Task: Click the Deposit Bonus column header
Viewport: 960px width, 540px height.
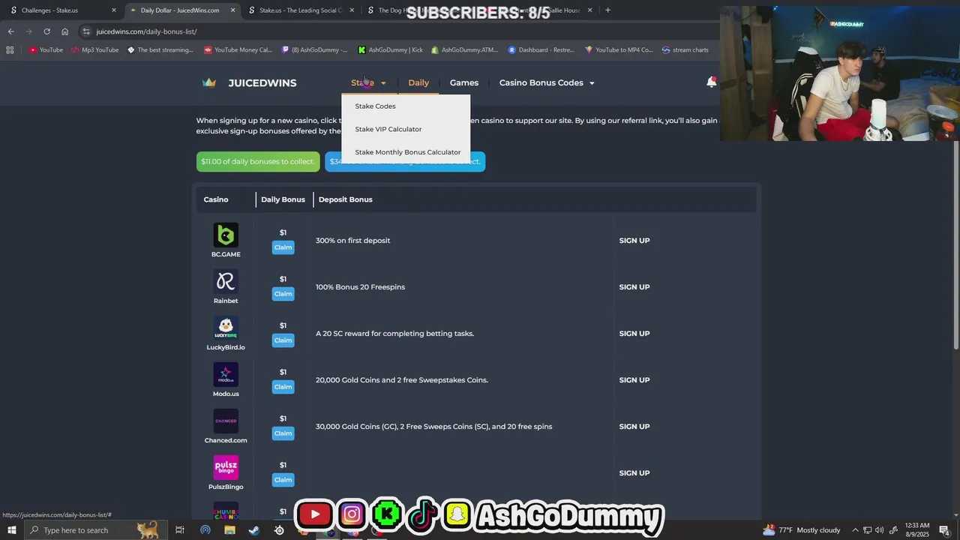Action: (x=345, y=199)
